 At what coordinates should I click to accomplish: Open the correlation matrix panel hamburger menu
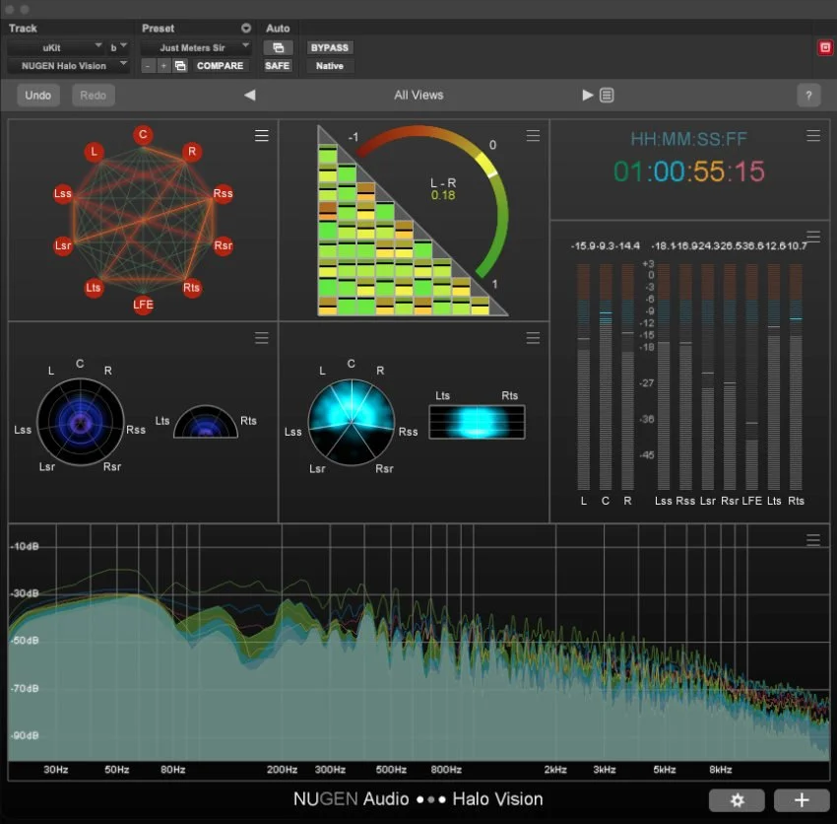[533, 136]
